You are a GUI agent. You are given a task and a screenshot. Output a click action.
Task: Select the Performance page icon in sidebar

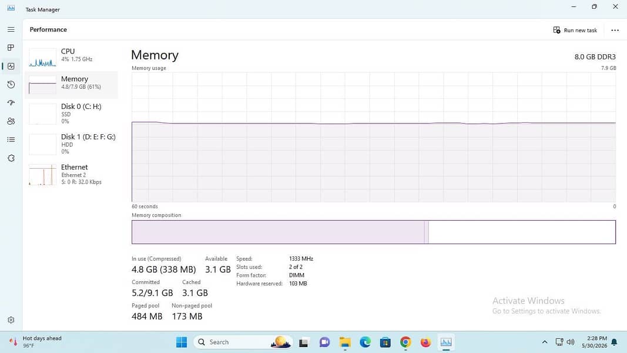coord(11,66)
